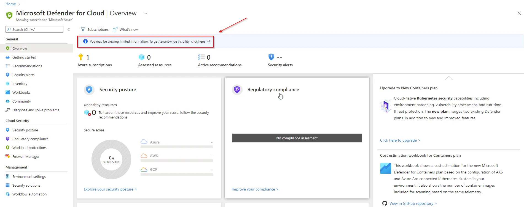The height and width of the screenshot is (207, 524).
Task: Collapse the right panel with up chevron
Action: tap(449, 78)
